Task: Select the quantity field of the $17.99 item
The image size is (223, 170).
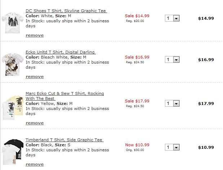Action: [x=172, y=104]
